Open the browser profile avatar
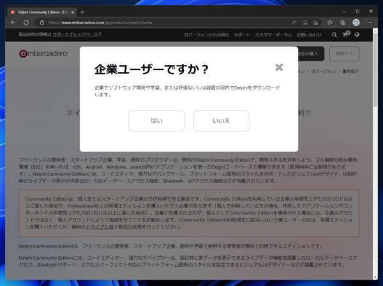Image resolution: width=383 pixels, height=286 pixels. point(356,22)
